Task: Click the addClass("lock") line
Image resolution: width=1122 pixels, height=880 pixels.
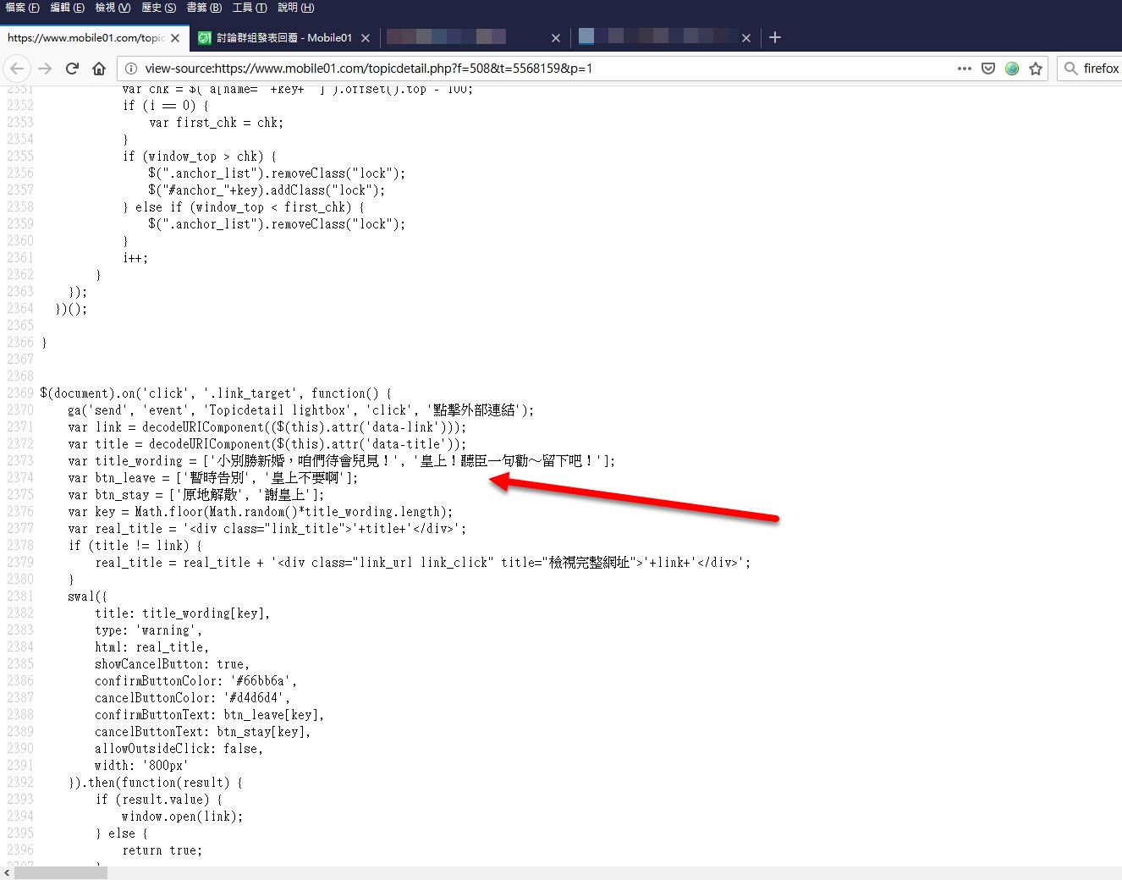Action: click(267, 190)
